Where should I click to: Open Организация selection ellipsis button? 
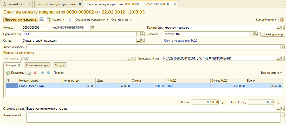(x=139, y=34)
